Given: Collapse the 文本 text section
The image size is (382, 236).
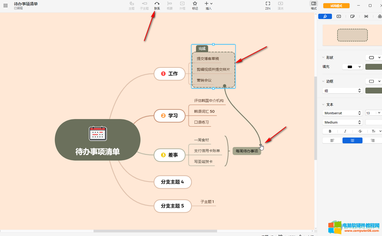Looking at the screenshot, I should pos(323,105).
